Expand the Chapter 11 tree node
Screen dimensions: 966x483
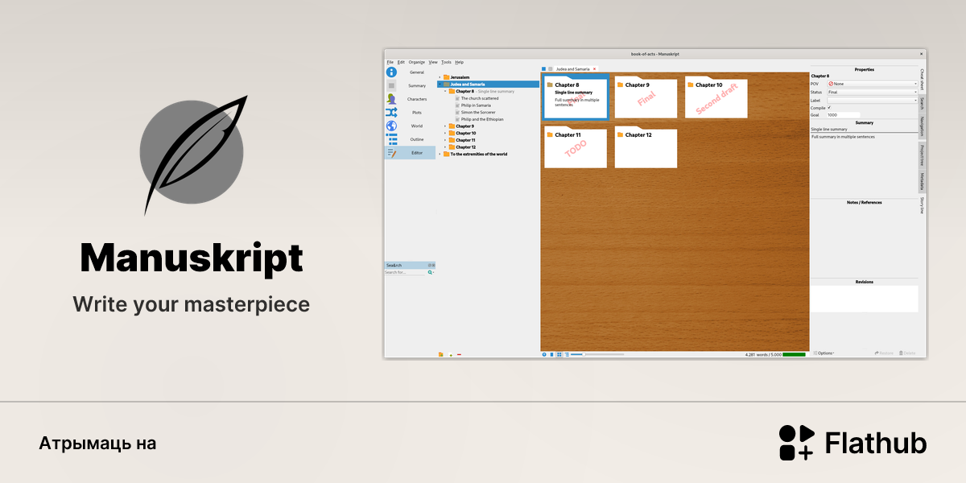point(445,140)
